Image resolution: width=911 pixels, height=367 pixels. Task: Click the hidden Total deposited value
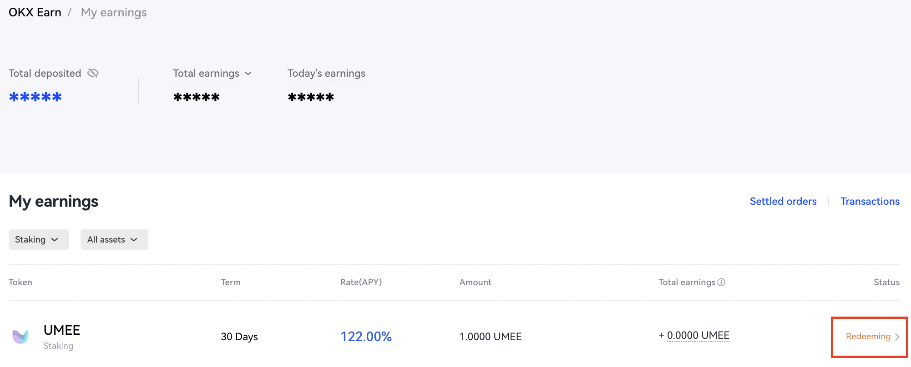[35, 97]
